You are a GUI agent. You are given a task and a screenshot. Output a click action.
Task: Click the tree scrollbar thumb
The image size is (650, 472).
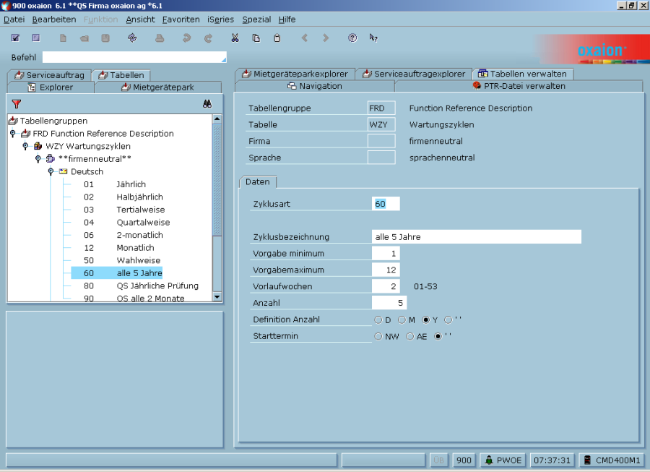click(x=217, y=179)
